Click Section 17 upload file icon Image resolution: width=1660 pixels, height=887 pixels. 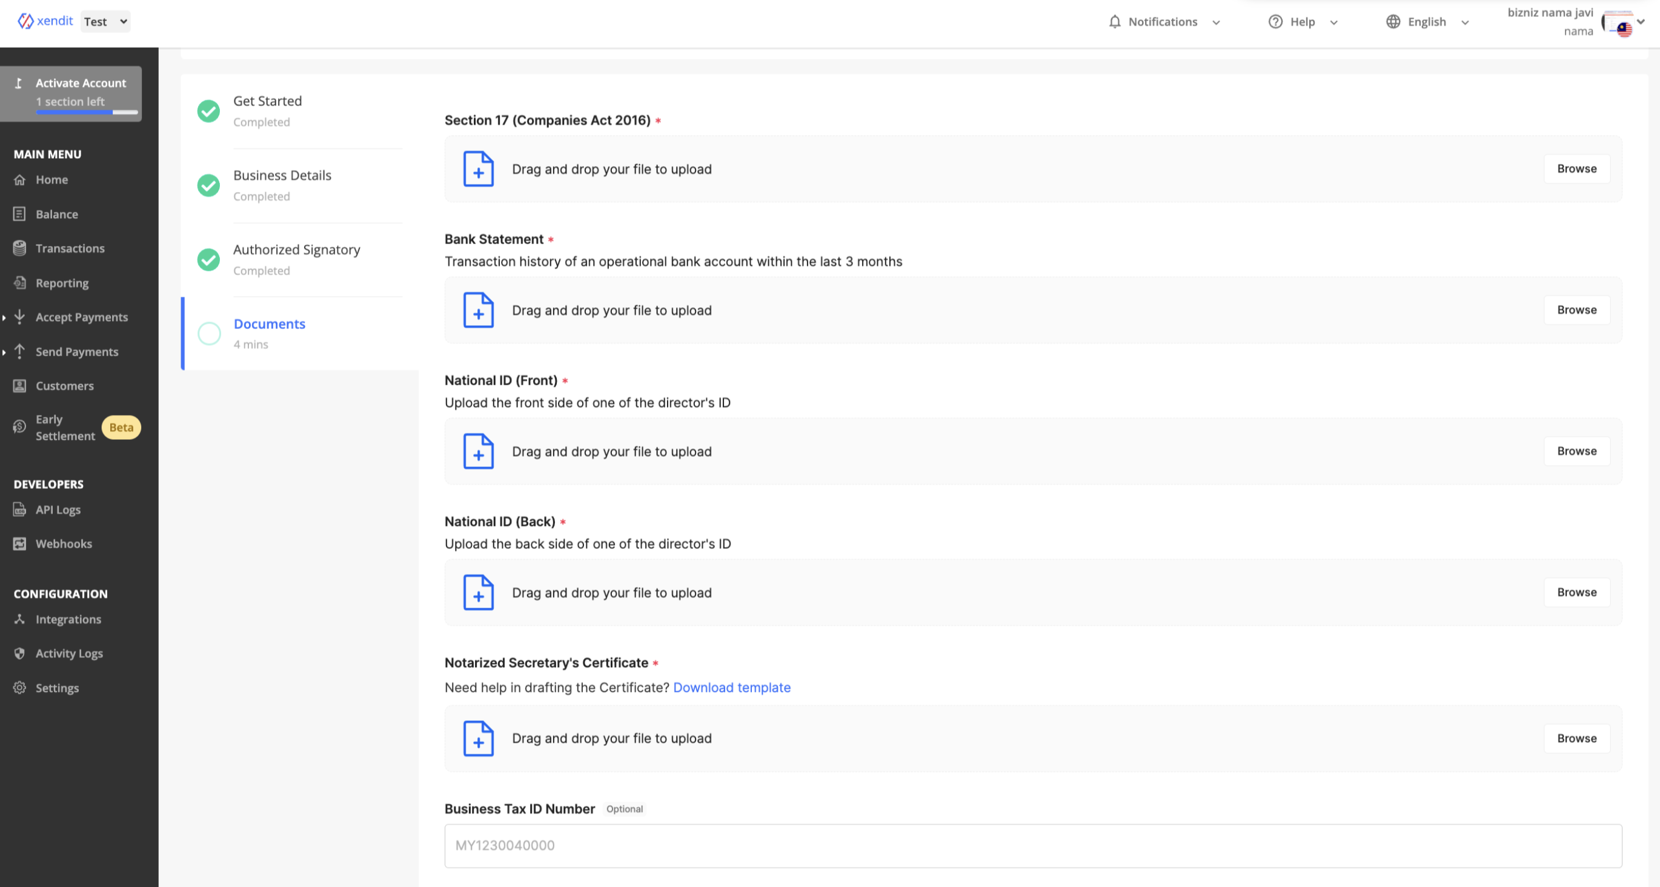479,169
